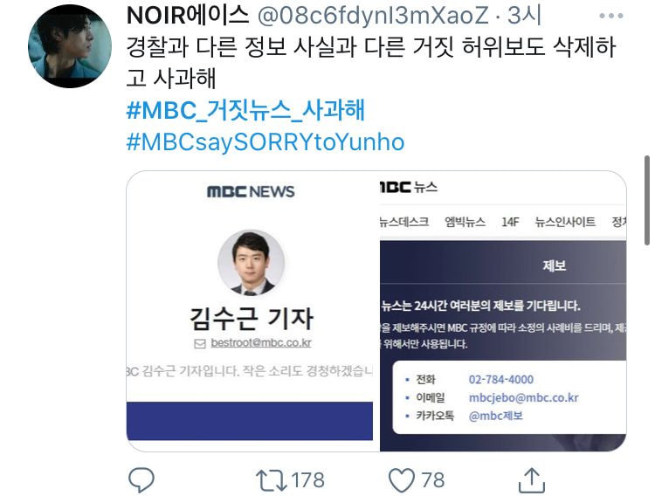Select the 뉴스데스크 menu item

[x=404, y=222]
